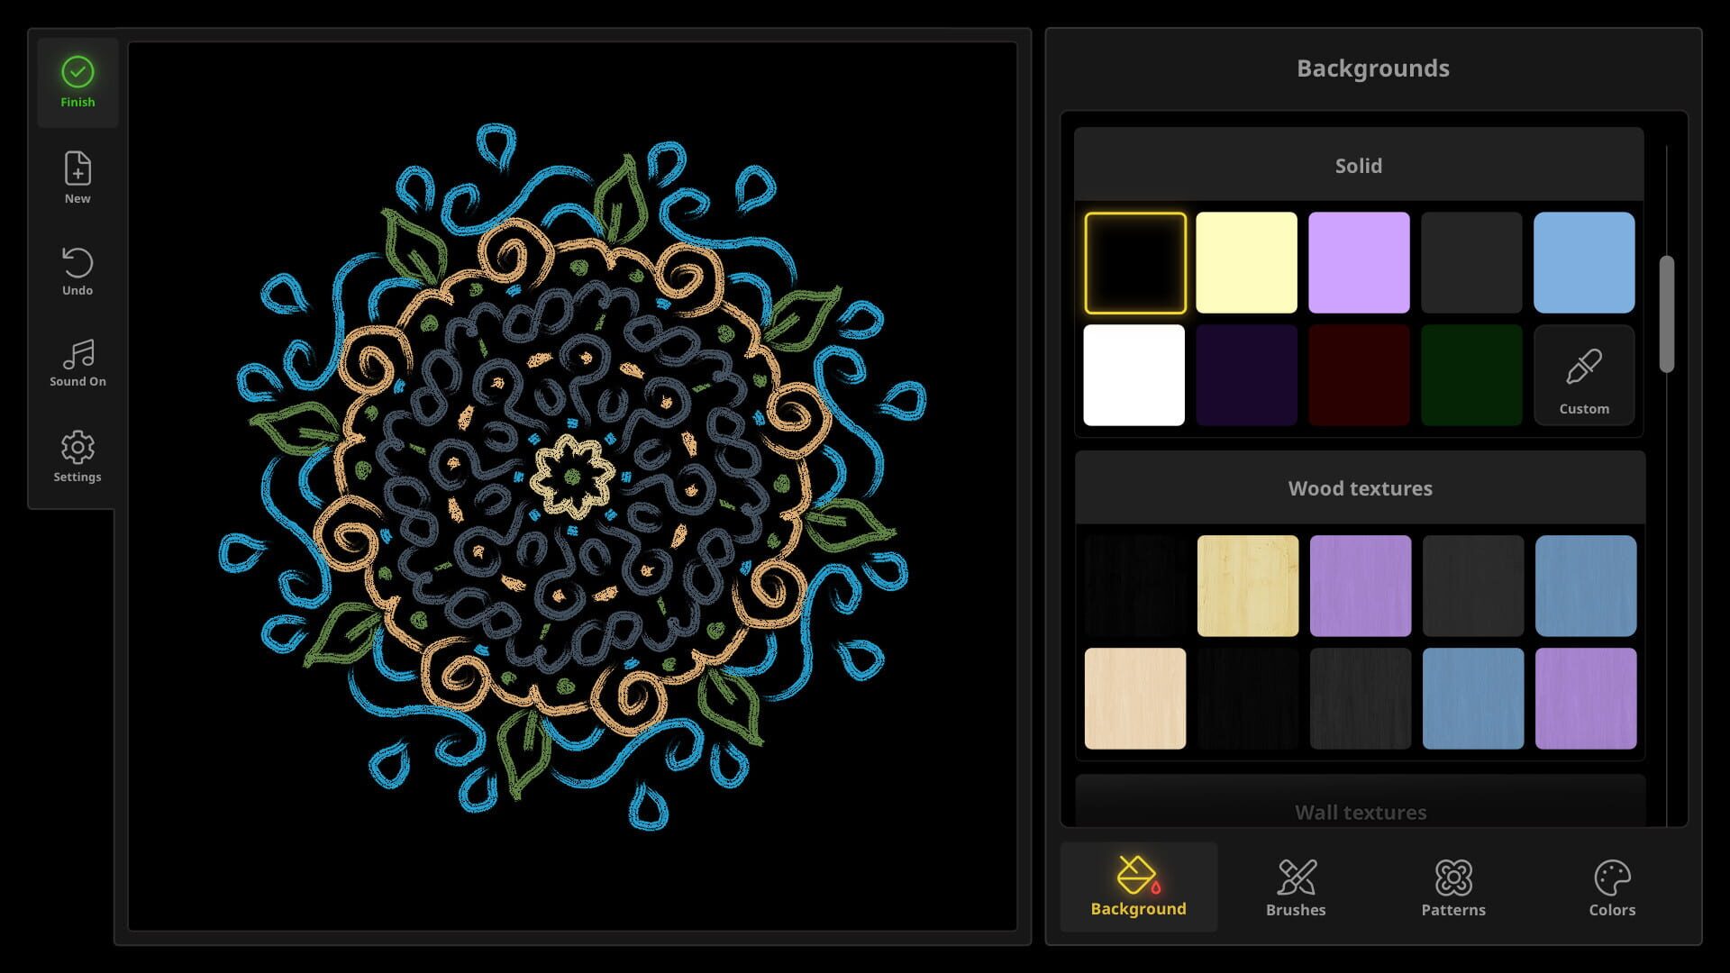
Task: Choose the purple wood texture background
Action: point(1361,585)
